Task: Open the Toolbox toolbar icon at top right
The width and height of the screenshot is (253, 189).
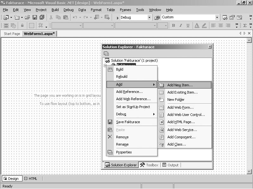Action: (239, 17)
